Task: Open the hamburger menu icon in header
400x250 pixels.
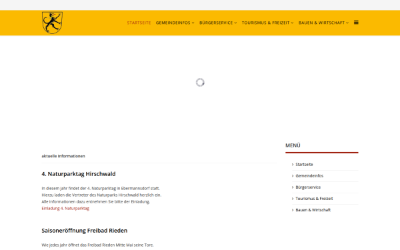Action: 356,23
